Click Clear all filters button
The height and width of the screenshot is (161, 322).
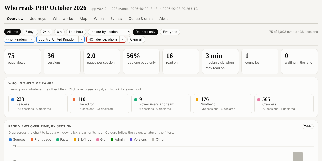point(136,39)
